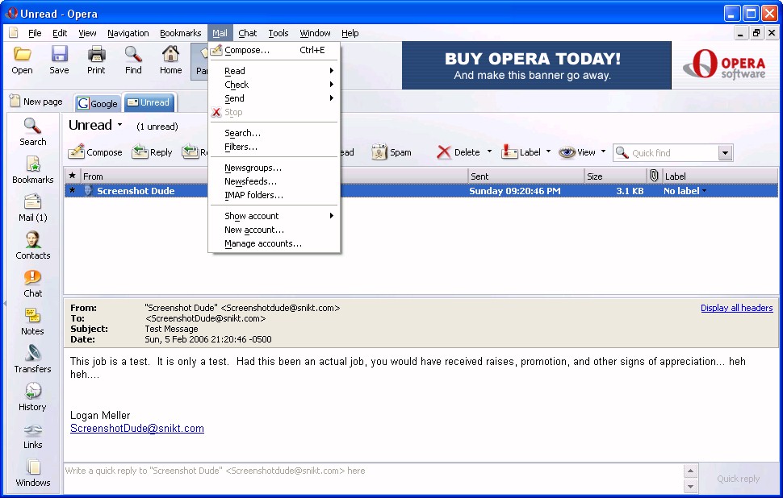Toggle the View eye button
783x498 pixels.
(x=576, y=152)
